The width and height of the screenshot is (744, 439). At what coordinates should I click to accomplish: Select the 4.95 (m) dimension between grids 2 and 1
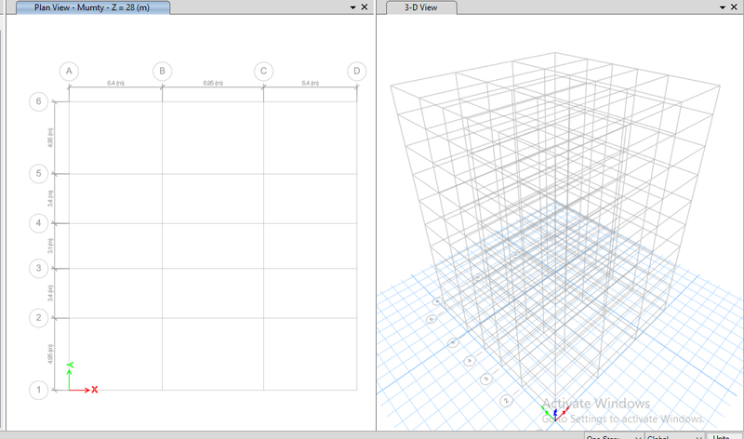(51, 354)
